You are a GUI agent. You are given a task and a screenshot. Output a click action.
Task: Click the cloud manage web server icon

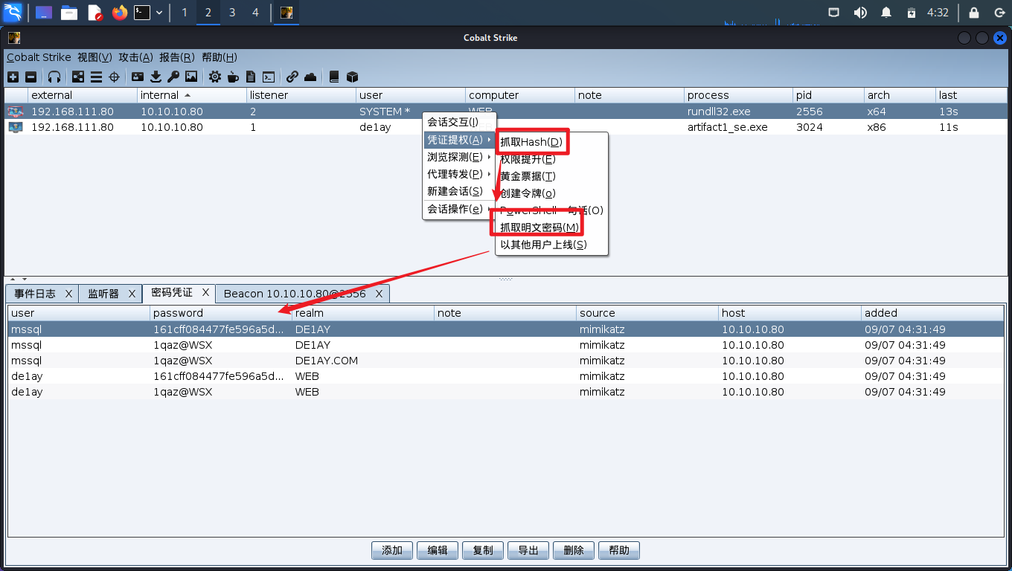310,77
